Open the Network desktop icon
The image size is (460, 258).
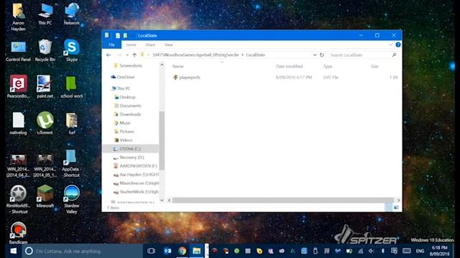pos(72,14)
